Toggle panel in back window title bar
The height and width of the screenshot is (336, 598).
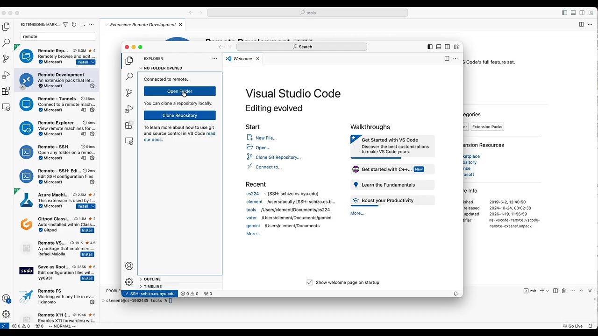pyautogui.click(x=573, y=13)
